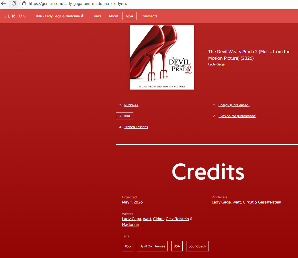The height and width of the screenshot is (258, 298).
Task: Select the French Lessons track
Action: tap(136, 127)
